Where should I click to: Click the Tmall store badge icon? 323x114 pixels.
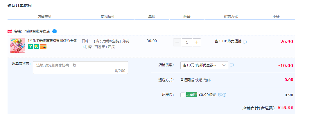10,31
